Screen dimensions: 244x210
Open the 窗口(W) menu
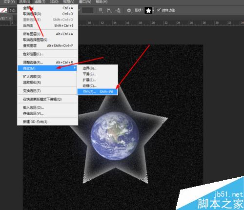tap(85, 2)
